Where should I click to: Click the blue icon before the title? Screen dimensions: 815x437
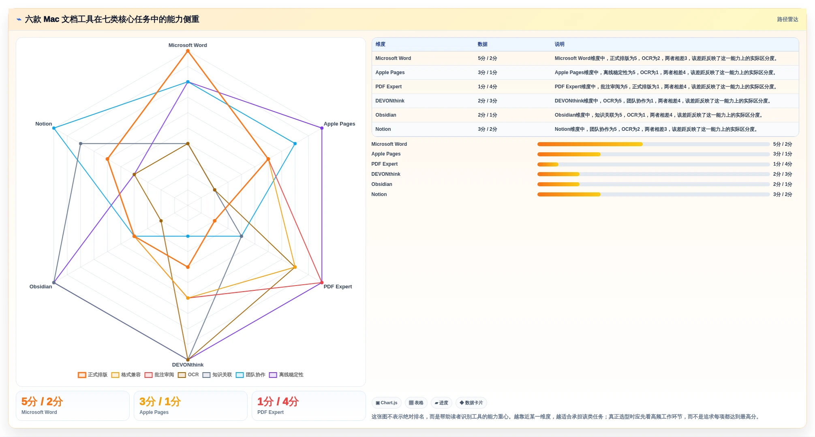19,19
